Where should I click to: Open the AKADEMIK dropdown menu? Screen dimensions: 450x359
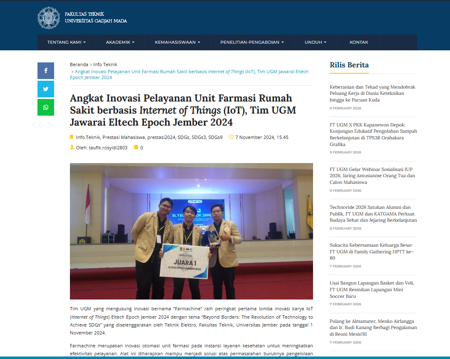point(120,42)
